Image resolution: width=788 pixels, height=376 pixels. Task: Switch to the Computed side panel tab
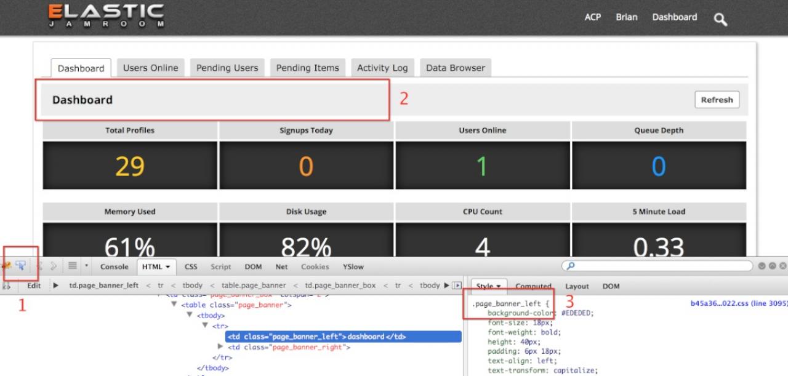click(x=533, y=286)
